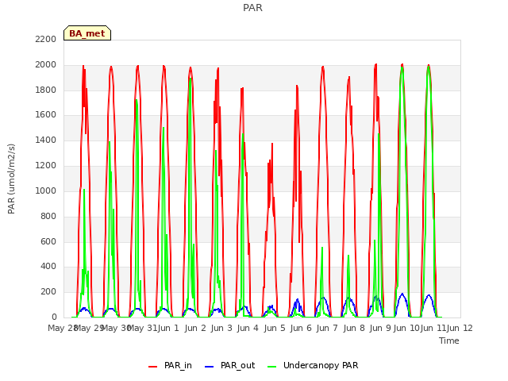Select the PAR_in legend entry
The width and height of the screenshot is (508, 381).
[170, 365]
